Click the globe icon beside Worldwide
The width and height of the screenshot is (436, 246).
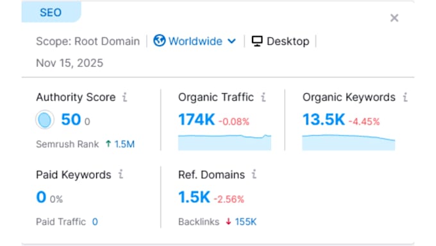coord(159,40)
